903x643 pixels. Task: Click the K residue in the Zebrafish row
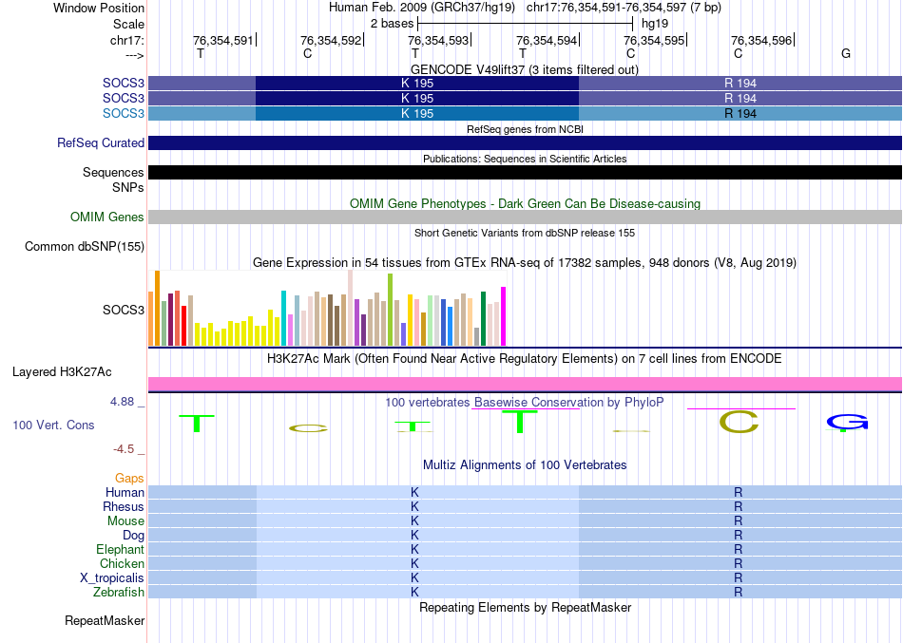414,592
